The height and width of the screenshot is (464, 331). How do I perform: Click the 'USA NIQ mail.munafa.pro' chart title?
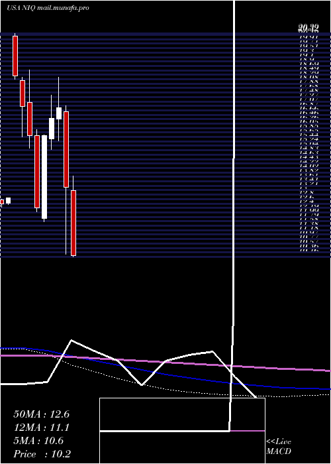point(48,8)
